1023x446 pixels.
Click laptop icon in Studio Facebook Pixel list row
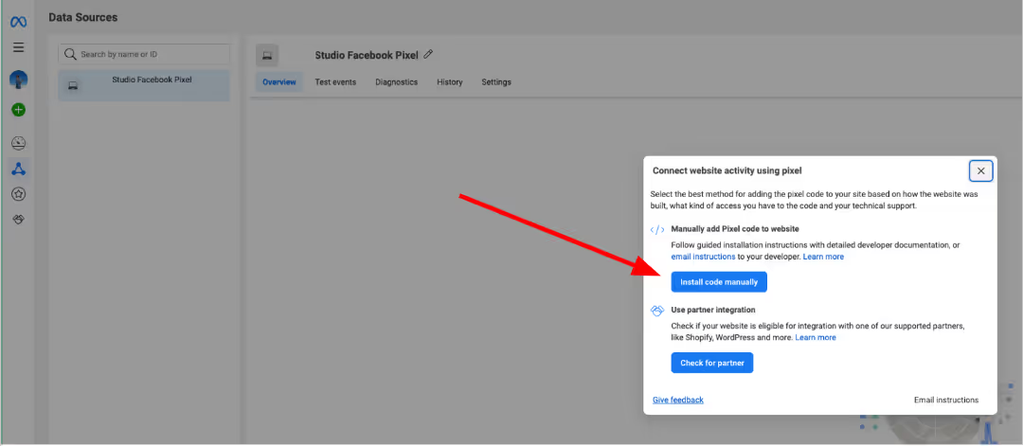coord(73,85)
